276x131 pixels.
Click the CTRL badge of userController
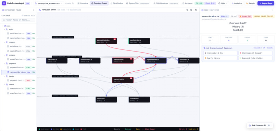coord(28,89)
